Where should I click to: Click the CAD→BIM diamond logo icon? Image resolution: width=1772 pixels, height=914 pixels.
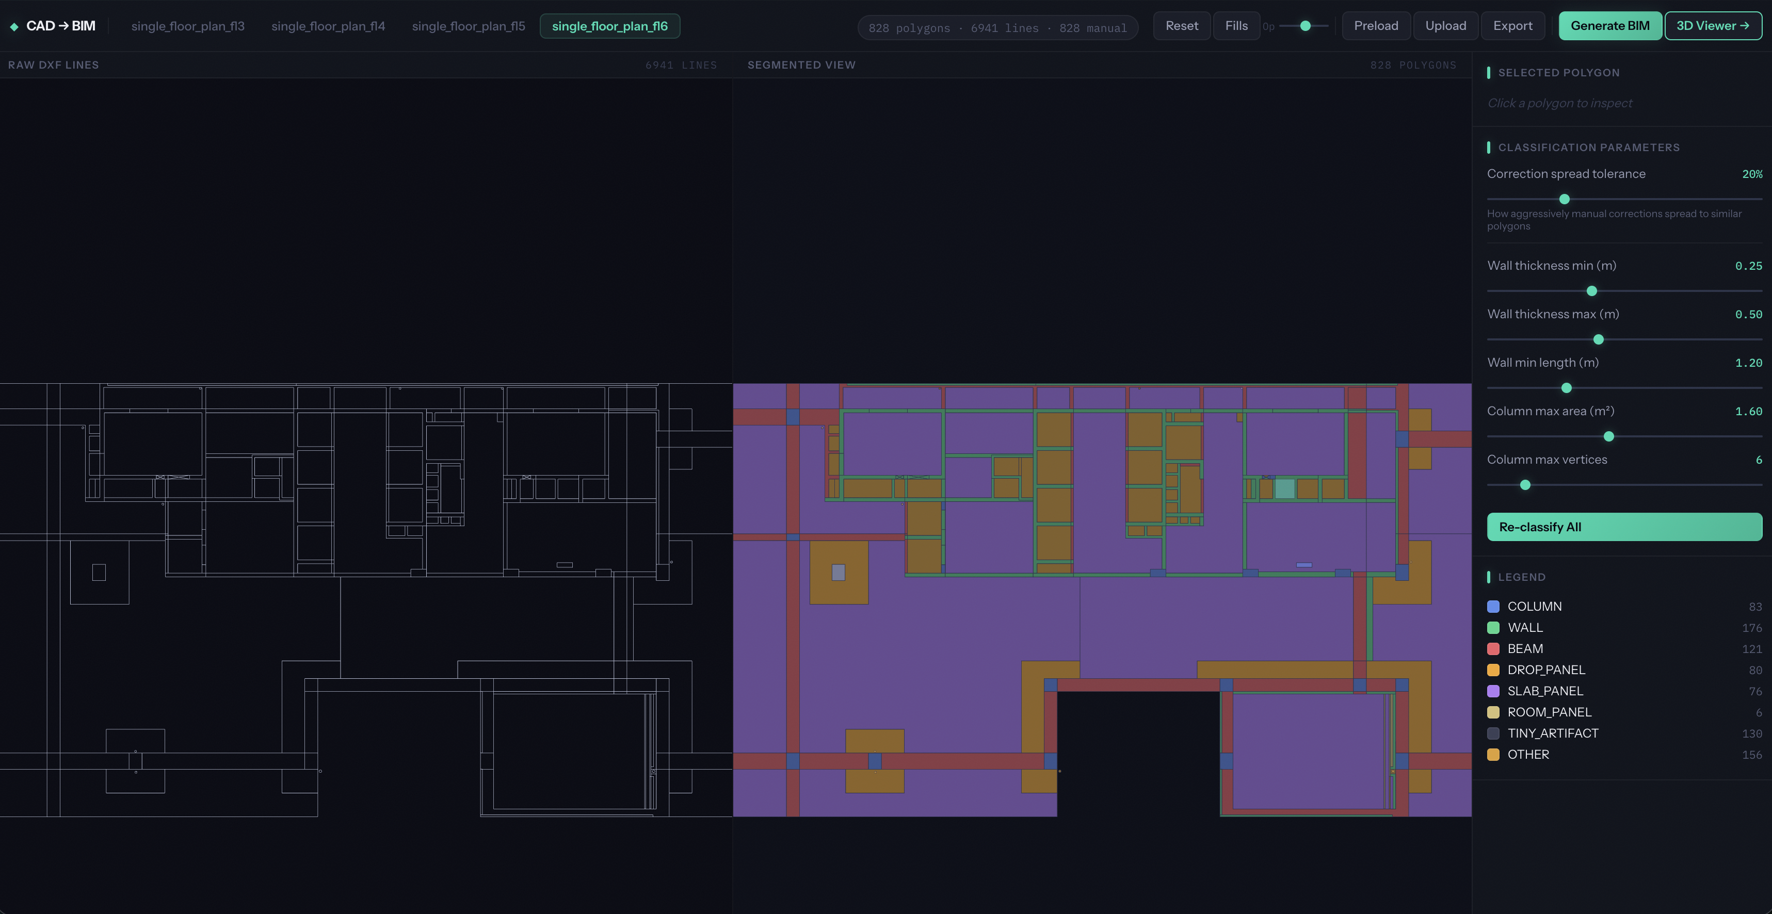point(14,25)
